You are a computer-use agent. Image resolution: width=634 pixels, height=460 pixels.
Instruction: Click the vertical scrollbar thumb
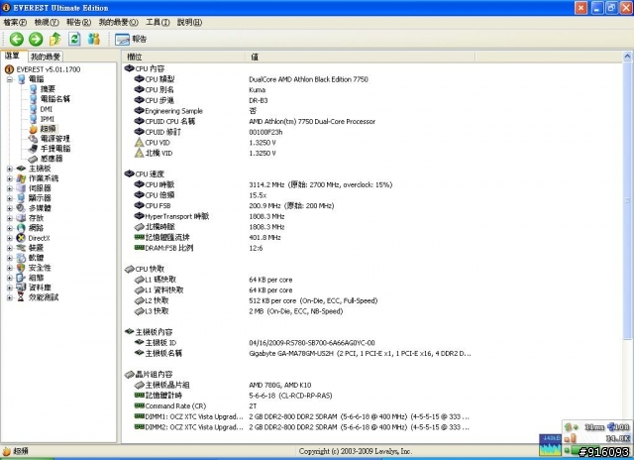tap(627, 200)
